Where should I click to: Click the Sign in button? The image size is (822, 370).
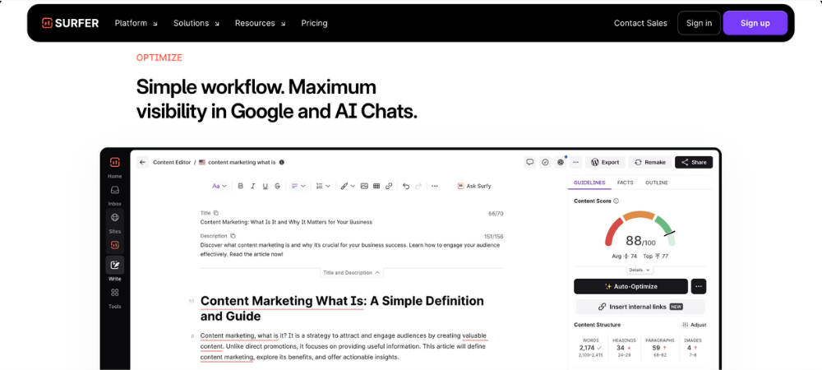(x=699, y=23)
